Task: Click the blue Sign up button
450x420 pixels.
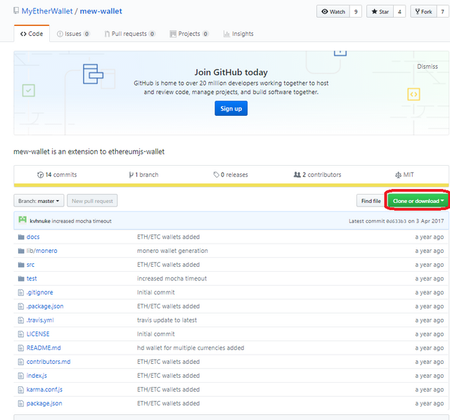Action: tap(231, 108)
